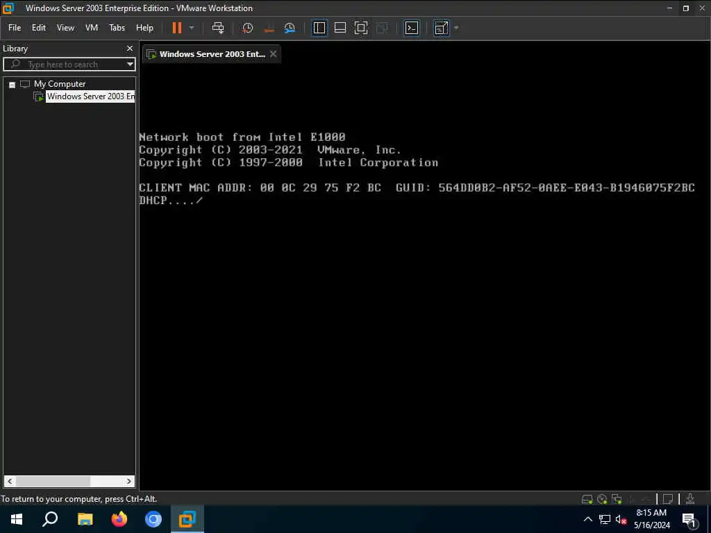
Task: Click the Revert to snapshot icon
Action: 269,28
